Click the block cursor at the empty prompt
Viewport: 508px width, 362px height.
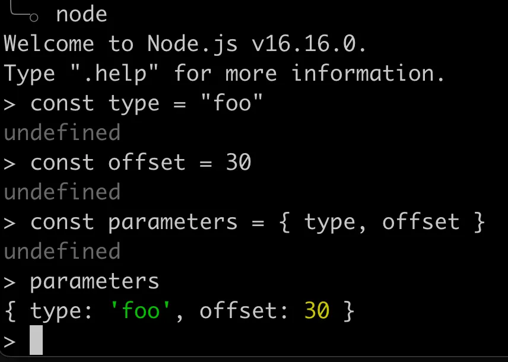[36, 340]
